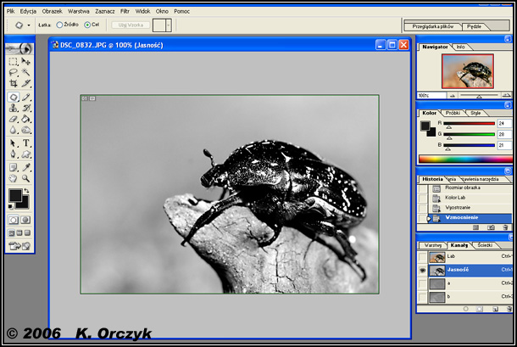Switch to the Warstwy tab
This screenshot has width=517, height=347.
point(433,244)
